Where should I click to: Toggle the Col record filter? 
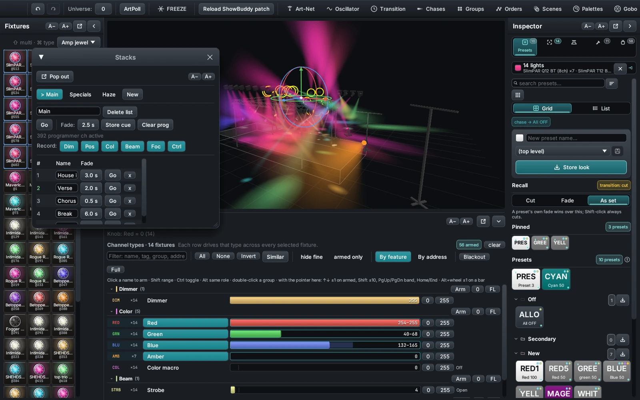(110, 146)
